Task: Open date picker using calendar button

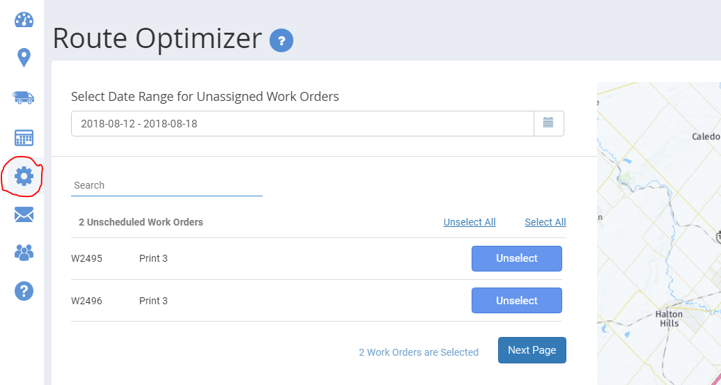Action: 548,123
